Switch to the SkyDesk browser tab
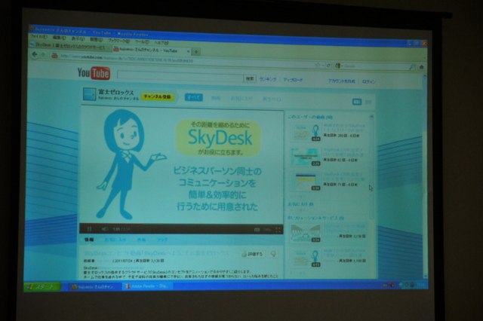This screenshot has height=321, width=483. (69, 46)
